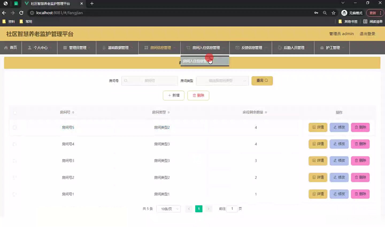Viewport: 385px width, 227px height.
Task: Open the 房间类型 selection dropdown
Action: tap(222, 81)
